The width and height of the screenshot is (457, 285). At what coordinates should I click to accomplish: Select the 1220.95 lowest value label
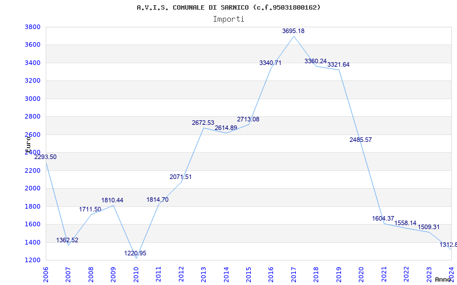tap(135, 253)
